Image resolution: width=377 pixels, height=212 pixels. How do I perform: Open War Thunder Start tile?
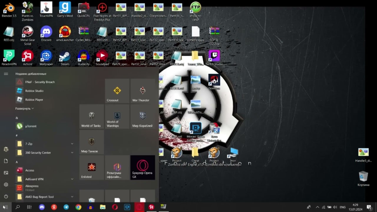143,91
